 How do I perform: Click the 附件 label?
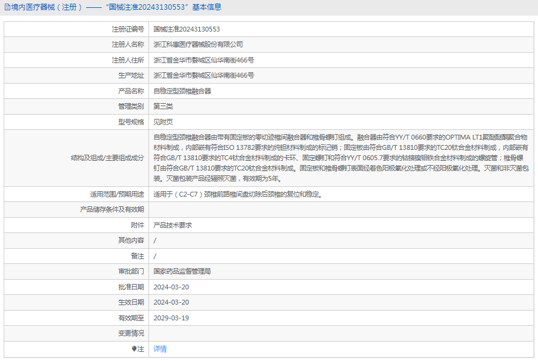point(138,225)
